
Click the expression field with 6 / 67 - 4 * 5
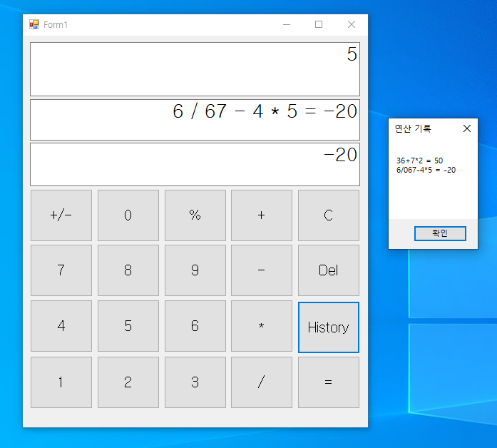195,120
